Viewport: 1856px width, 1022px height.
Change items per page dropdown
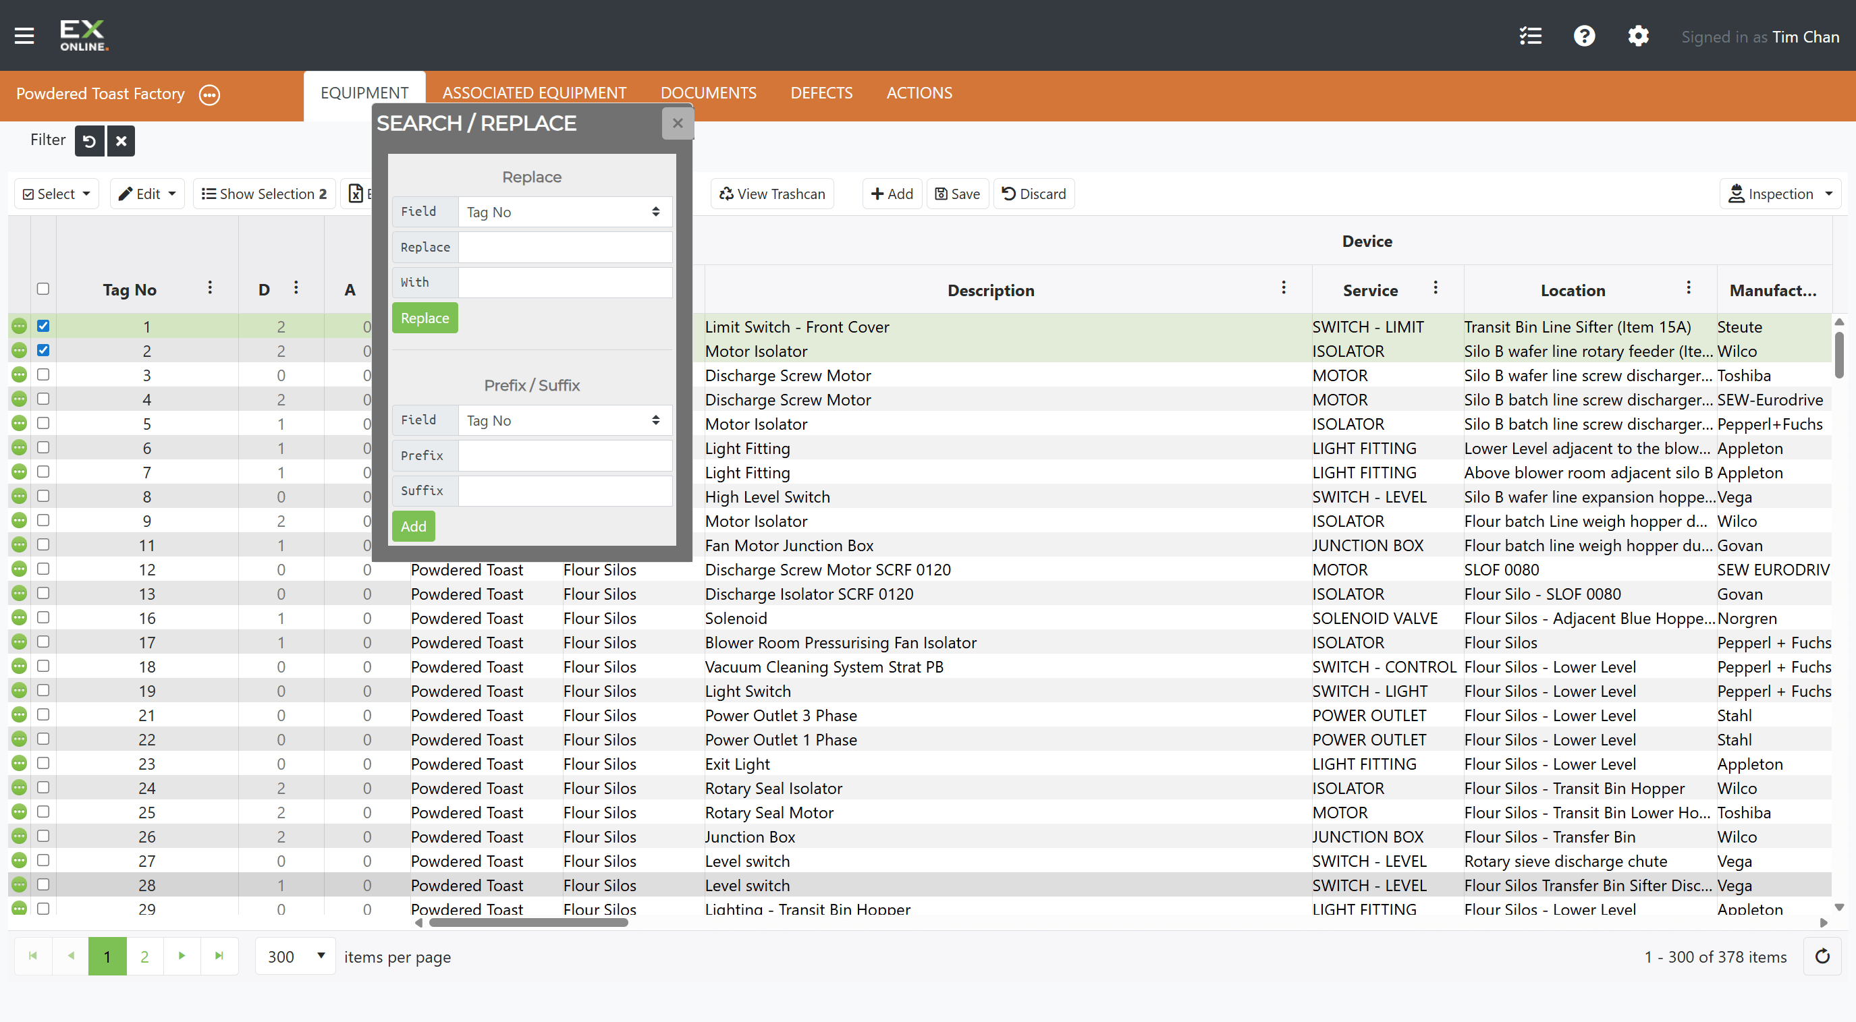pos(296,956)
